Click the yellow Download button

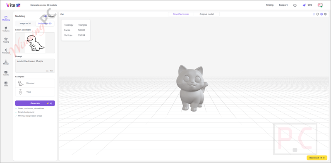coord(317,158)
